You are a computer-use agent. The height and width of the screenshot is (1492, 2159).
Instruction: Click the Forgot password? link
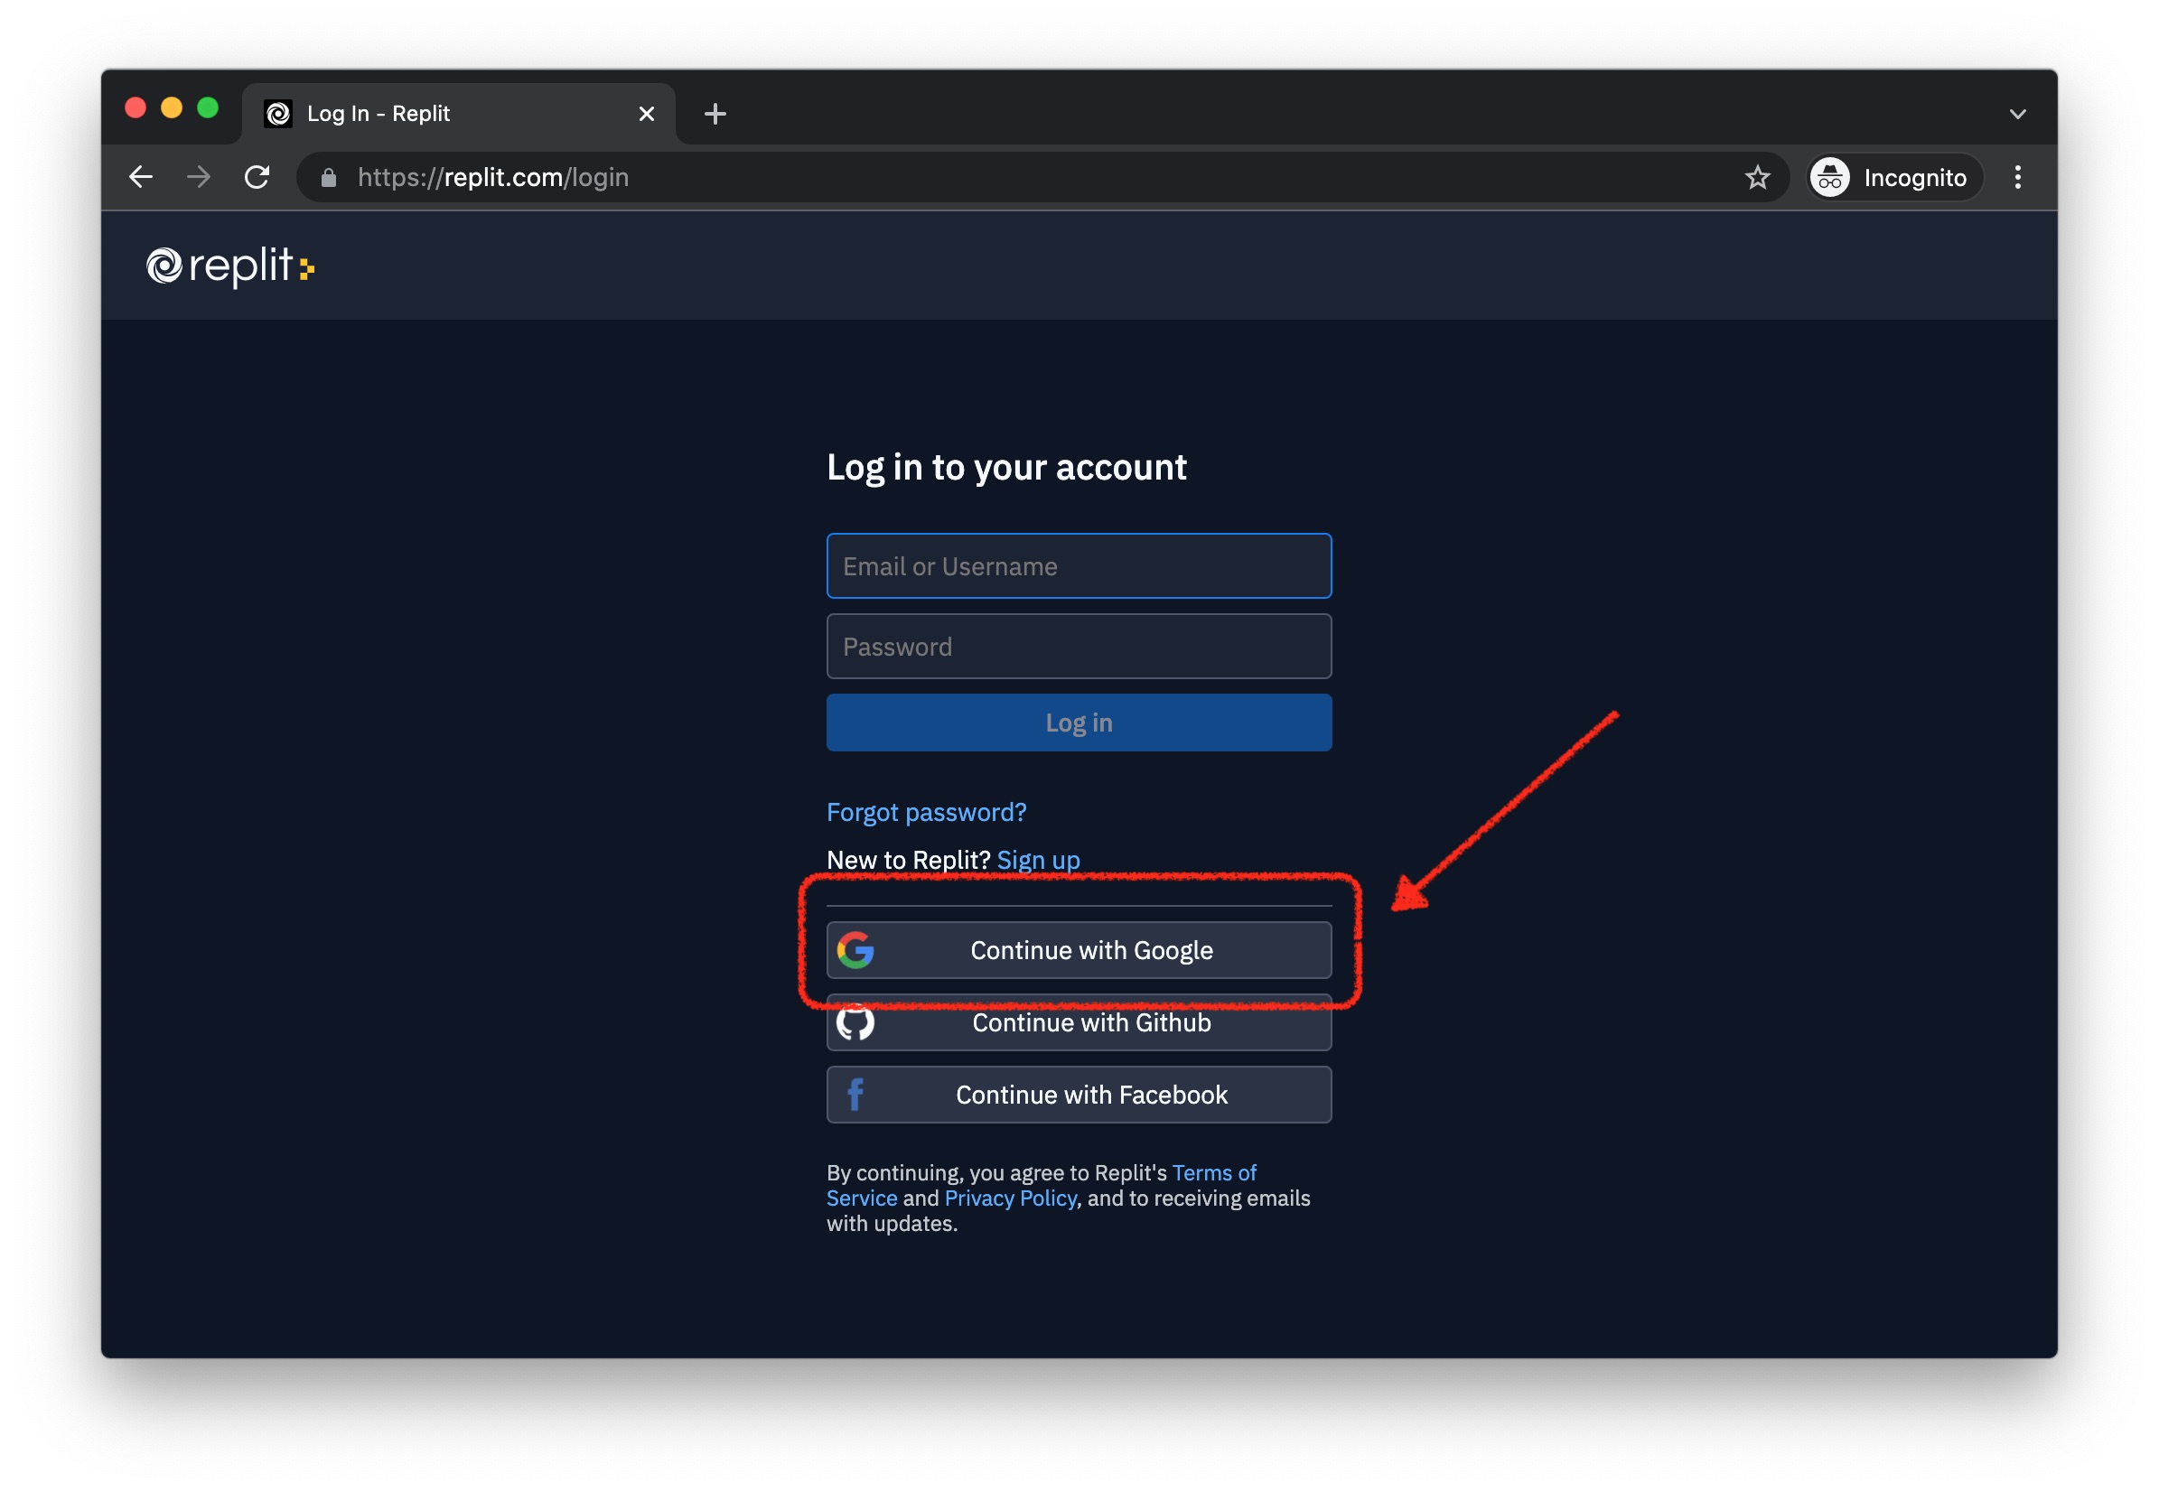923,810
